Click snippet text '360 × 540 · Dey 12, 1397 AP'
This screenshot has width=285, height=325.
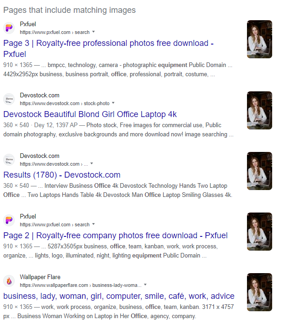pyautogui.click(x=40, y=125)
